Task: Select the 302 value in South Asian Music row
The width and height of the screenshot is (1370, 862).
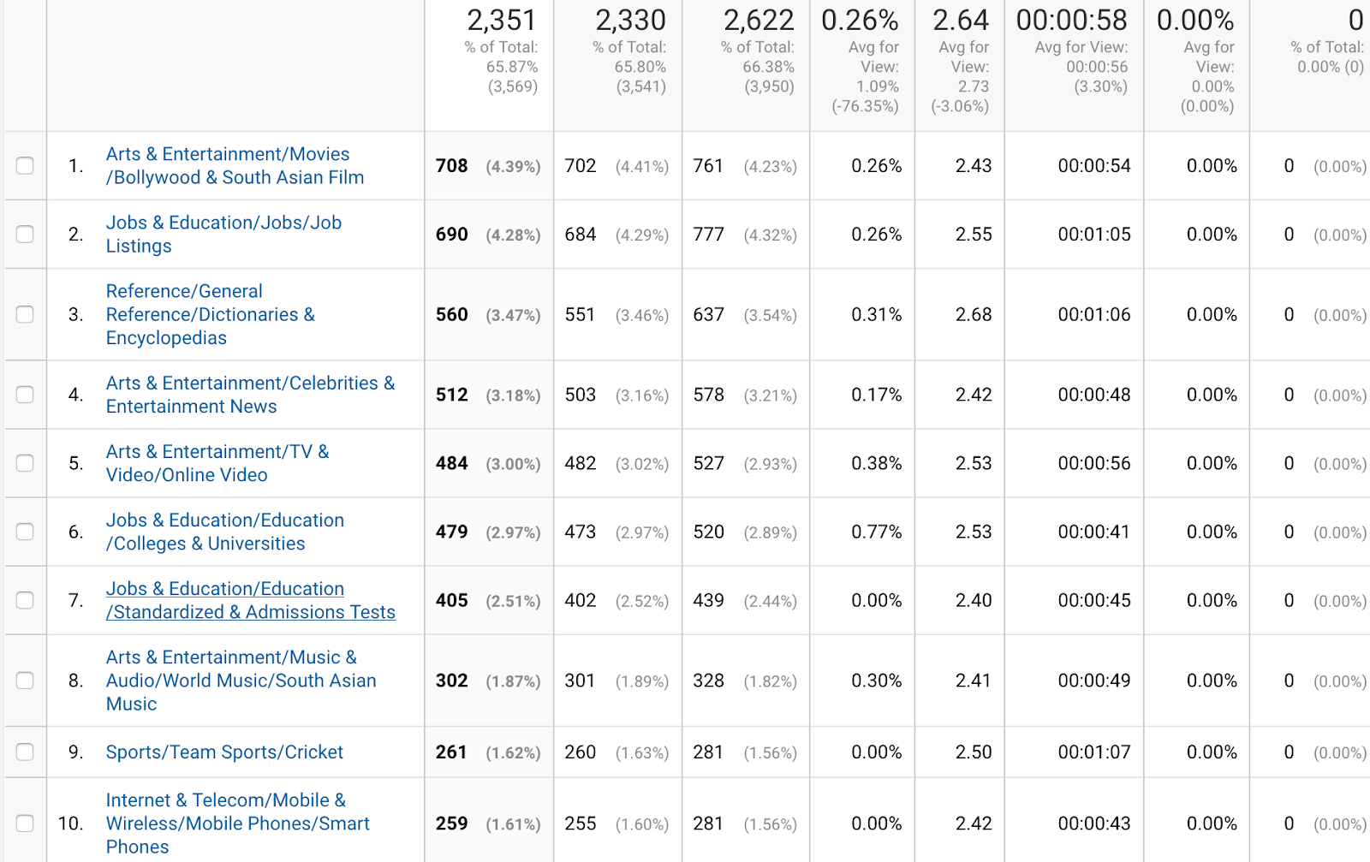Action: (452, 681)
